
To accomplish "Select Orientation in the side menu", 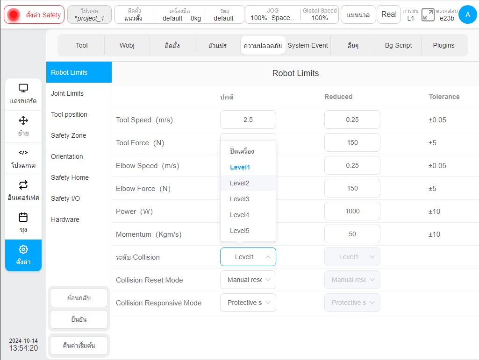I will (79, 156).
